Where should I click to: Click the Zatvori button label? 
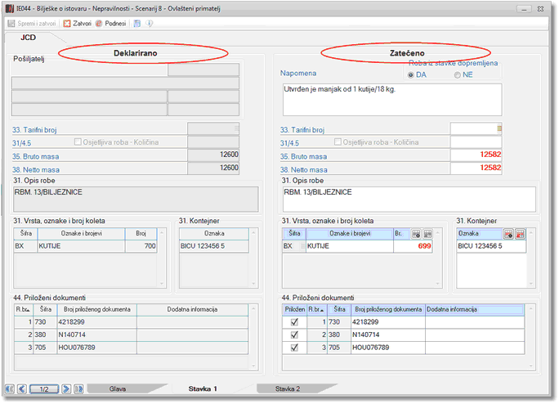pyautogui.click(x=82, y=24)
